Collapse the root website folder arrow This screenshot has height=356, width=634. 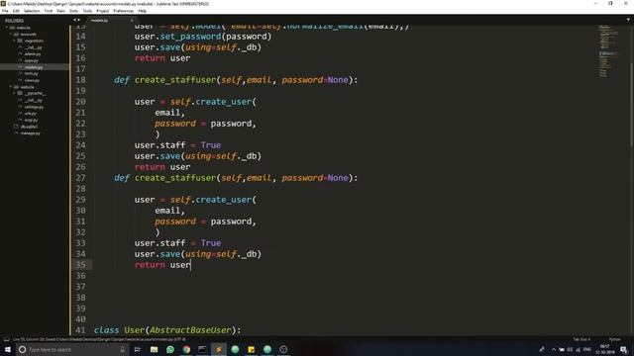(x=7, y=28)
